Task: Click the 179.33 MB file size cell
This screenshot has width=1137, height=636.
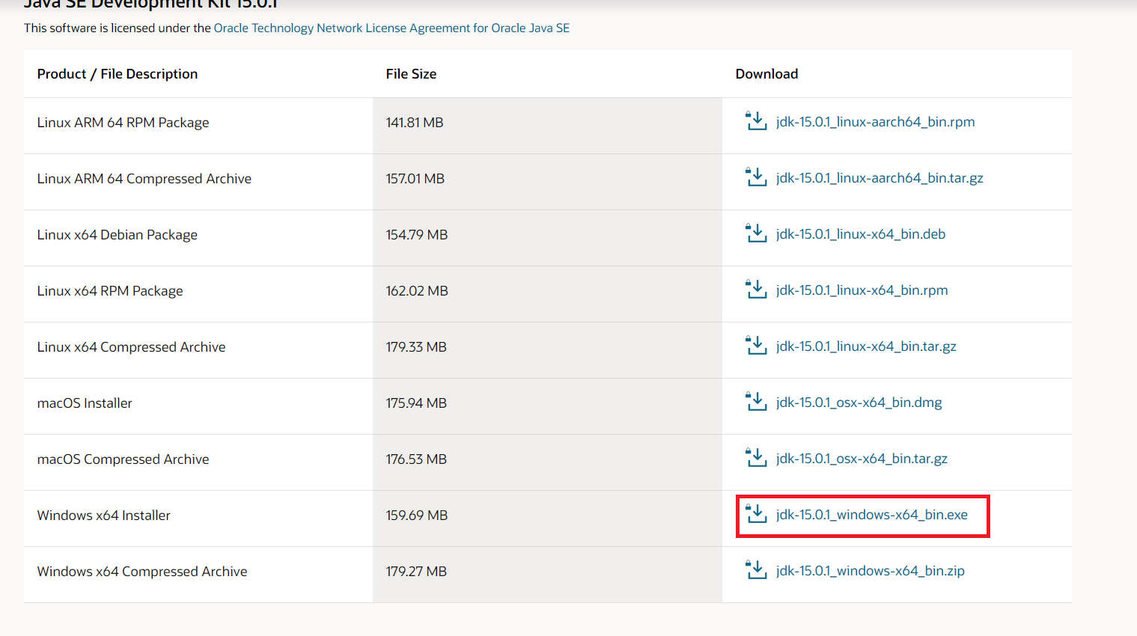Action: 547,350
